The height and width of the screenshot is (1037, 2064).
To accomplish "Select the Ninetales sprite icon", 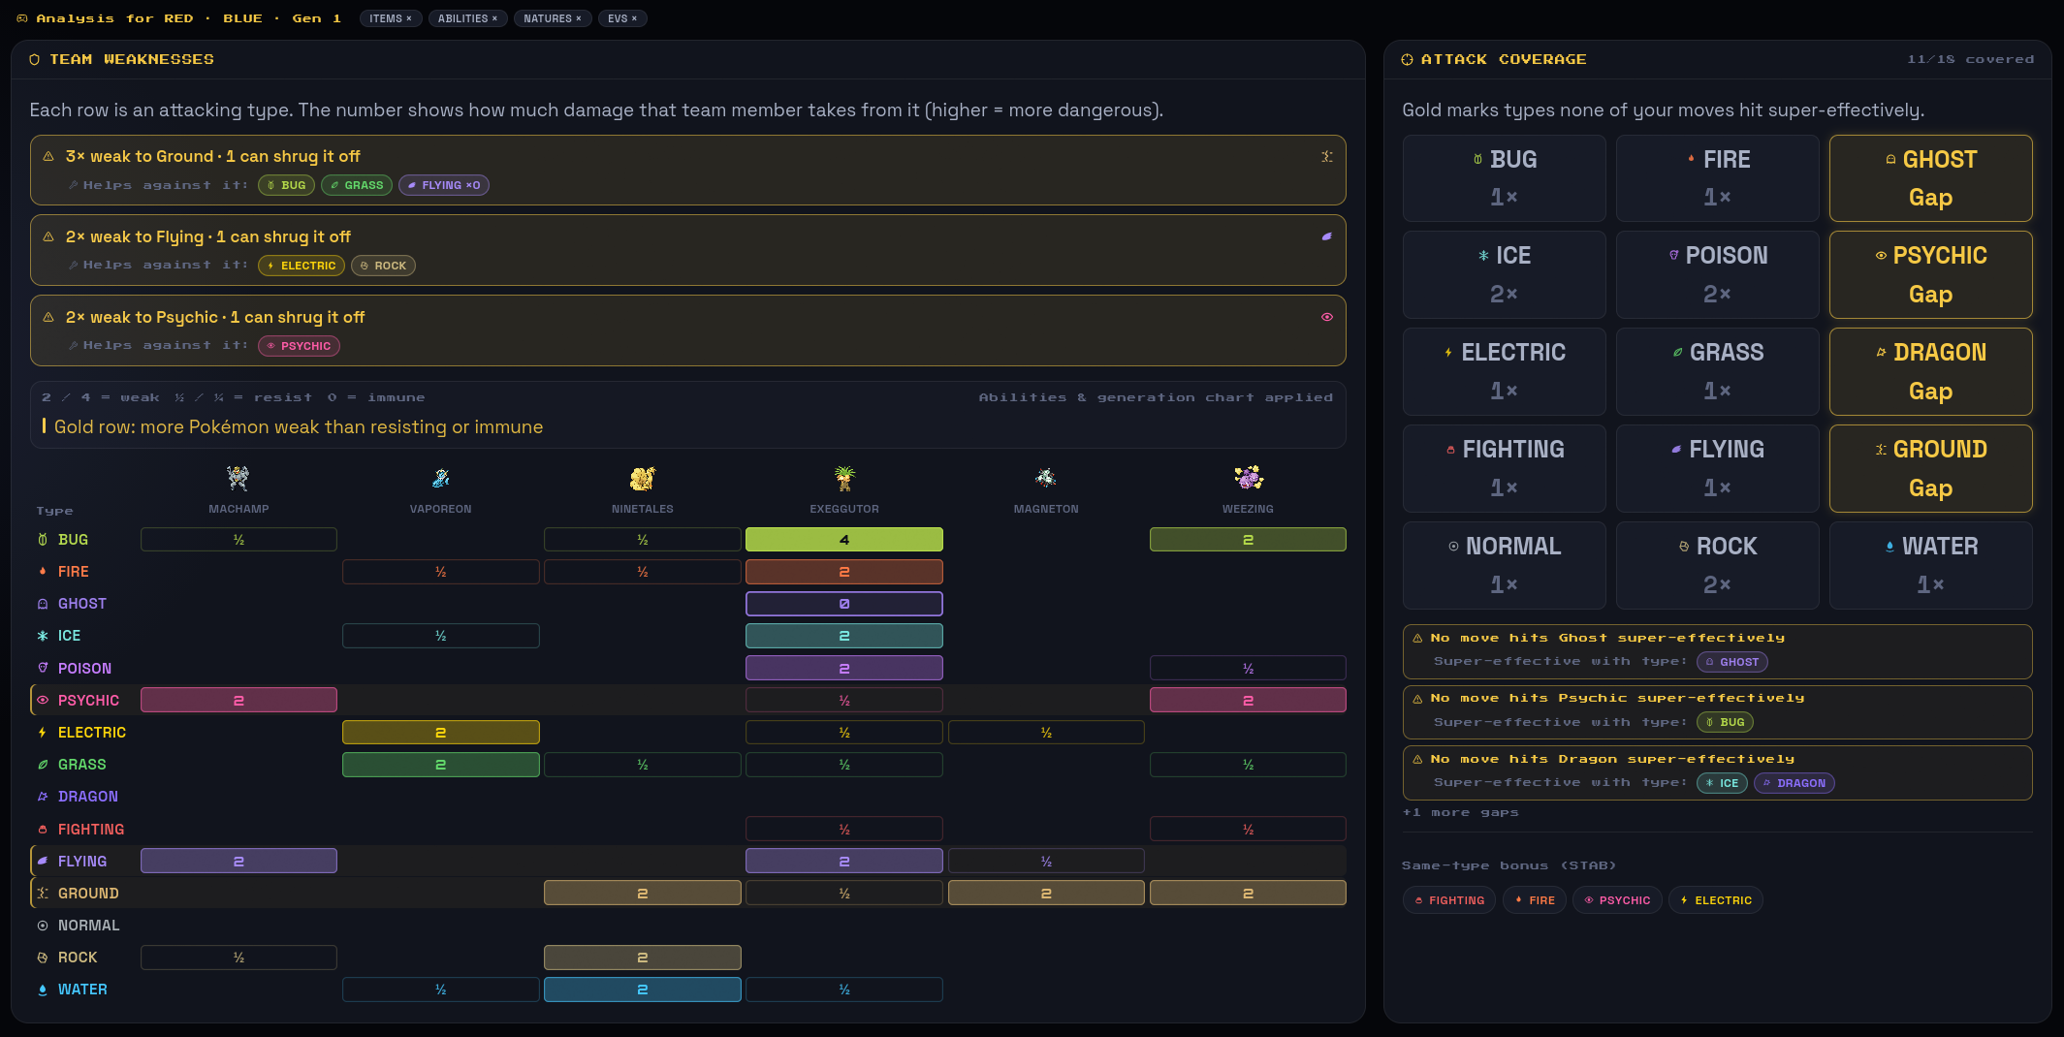I will click(643, 478).
